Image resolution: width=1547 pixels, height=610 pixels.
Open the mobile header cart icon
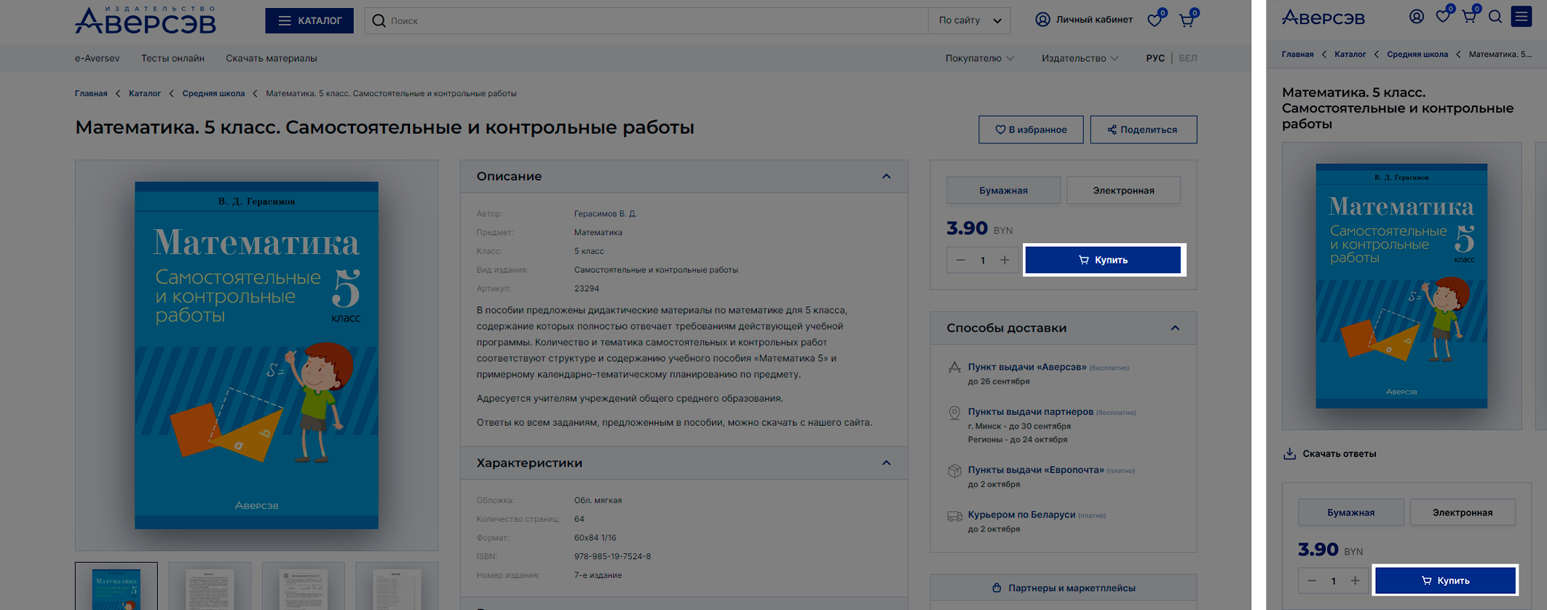click(x=1469, y=17)
